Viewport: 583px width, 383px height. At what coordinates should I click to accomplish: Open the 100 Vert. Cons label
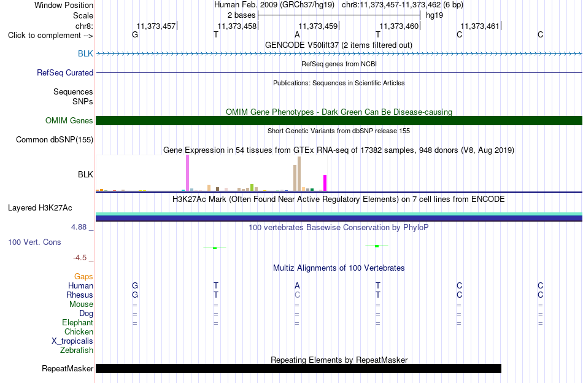click(34, 242)
